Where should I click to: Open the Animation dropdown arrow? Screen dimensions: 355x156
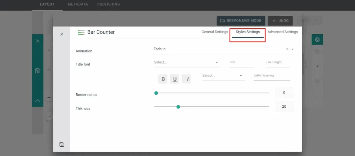coord(292,49)
